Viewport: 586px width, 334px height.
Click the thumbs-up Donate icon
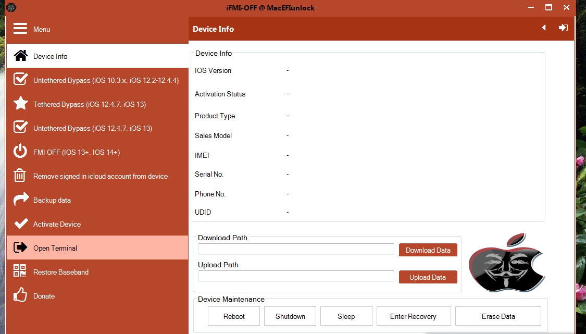pos(20,295)
